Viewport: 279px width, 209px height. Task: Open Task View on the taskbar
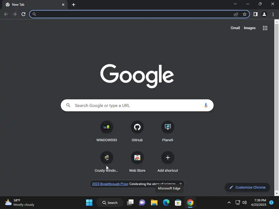130,202
